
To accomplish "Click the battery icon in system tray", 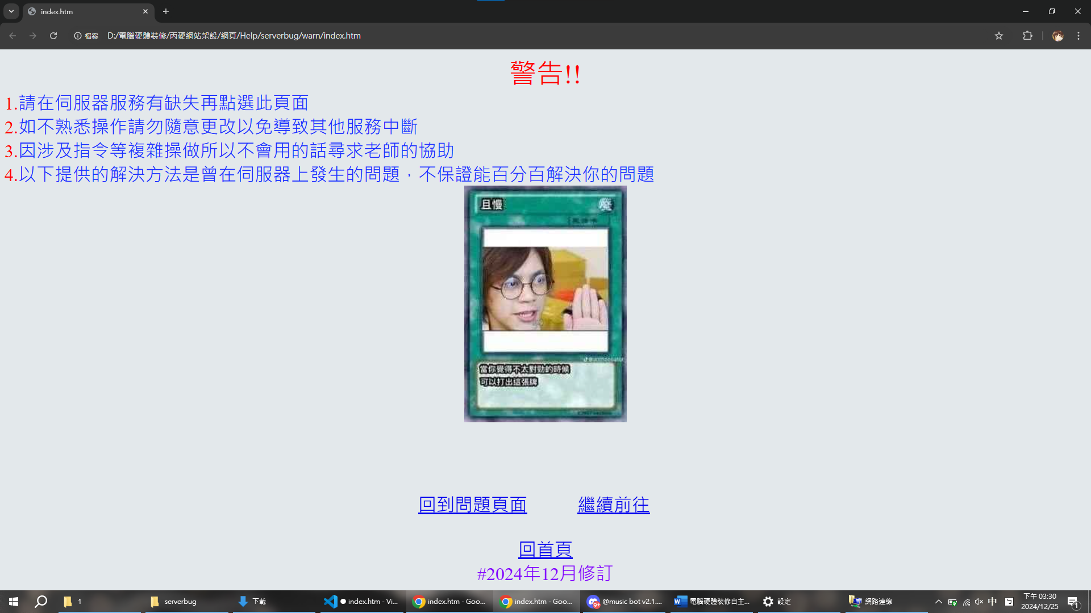I will pos(953,602).
